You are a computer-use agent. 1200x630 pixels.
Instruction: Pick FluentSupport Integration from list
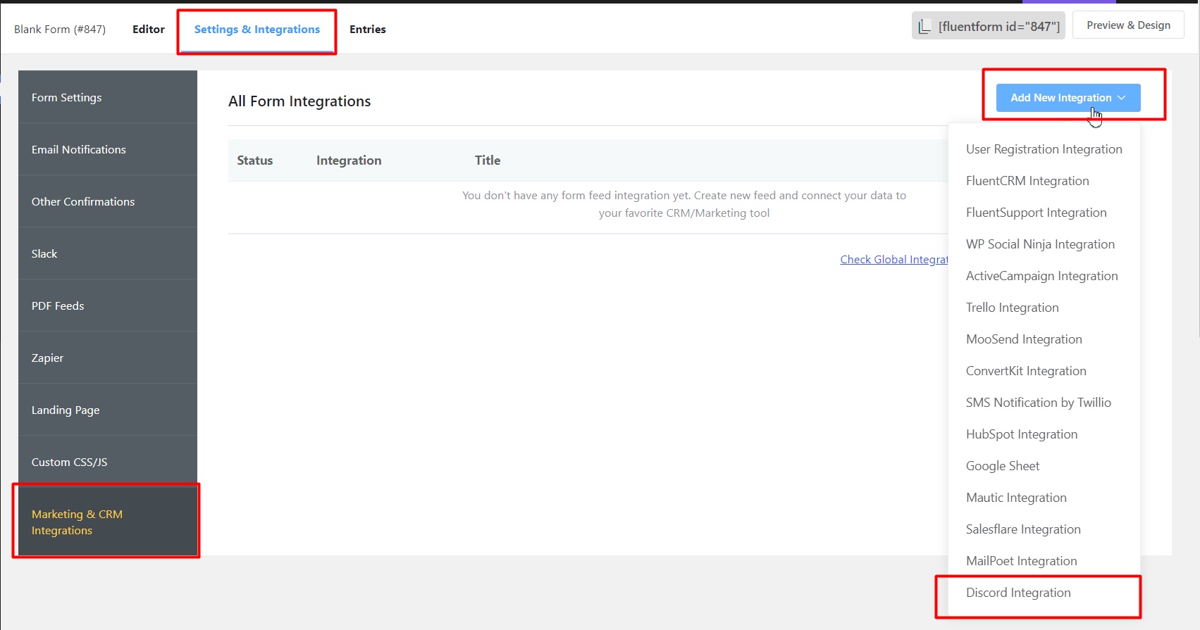click(x=1044, y=213)
